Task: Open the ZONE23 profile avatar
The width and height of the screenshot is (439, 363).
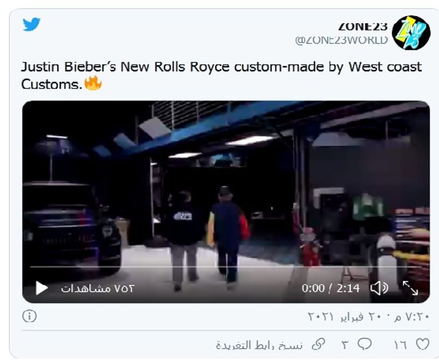Action: [411, 33]
